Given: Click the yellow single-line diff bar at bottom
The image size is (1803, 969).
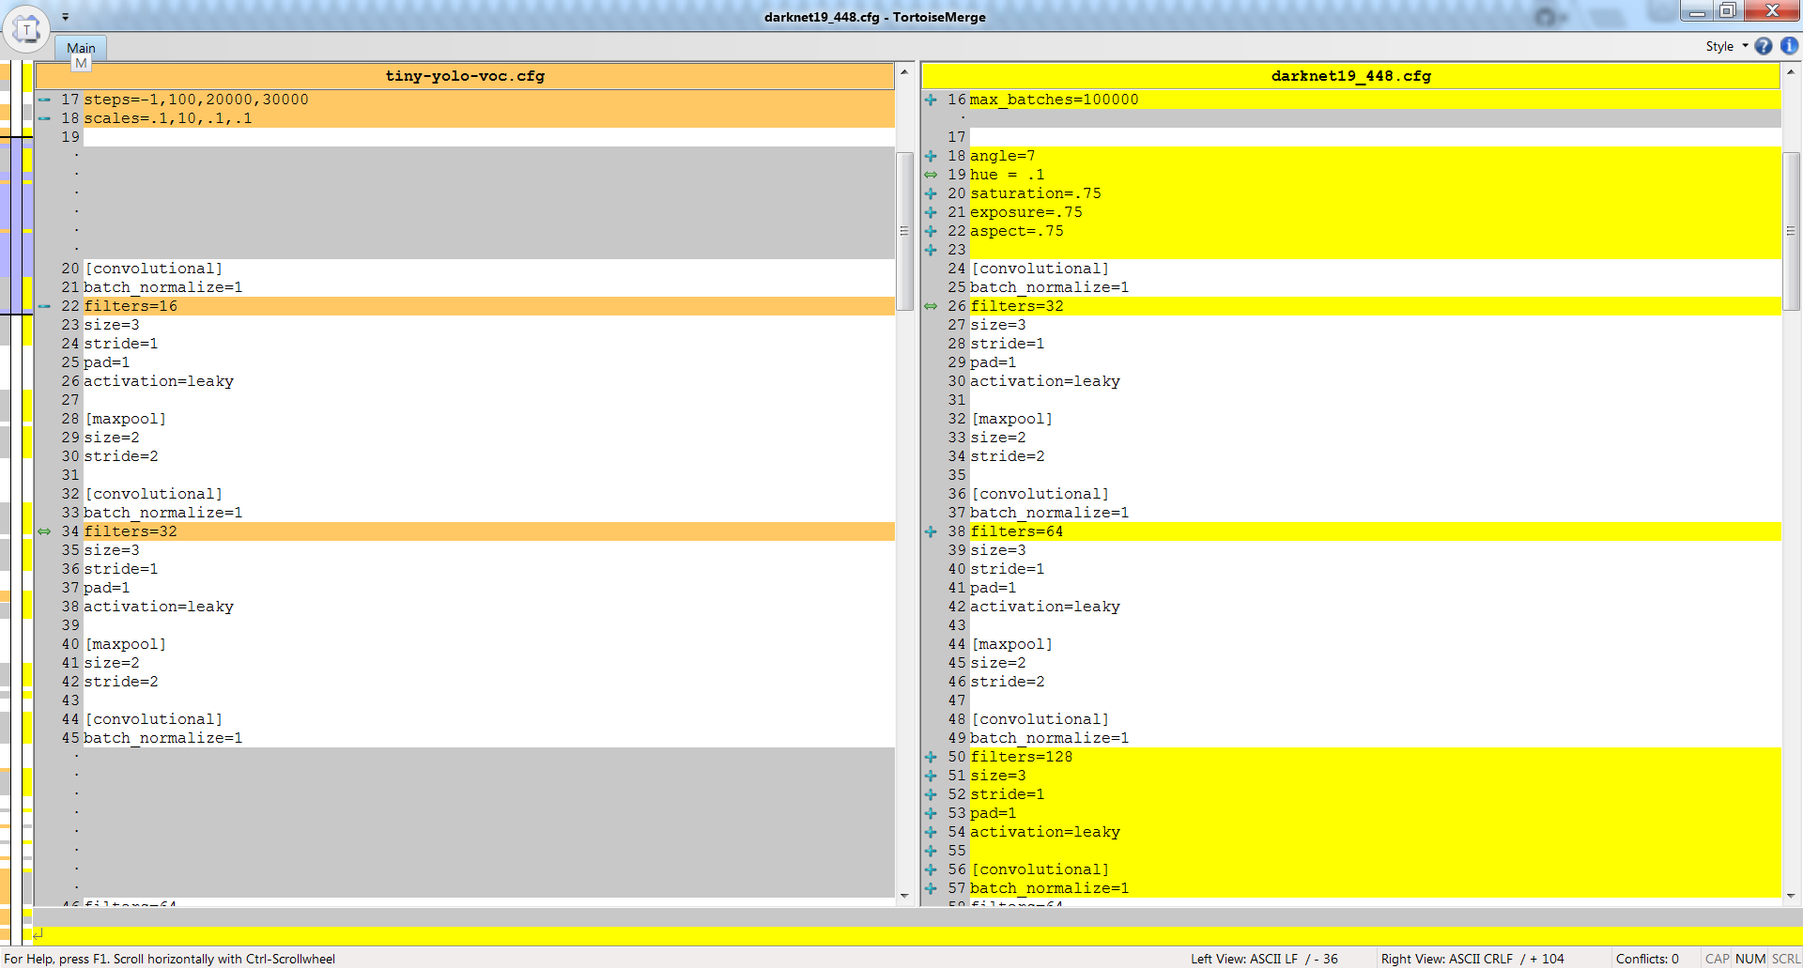Looking at the screenshot, I should [917, 935].
